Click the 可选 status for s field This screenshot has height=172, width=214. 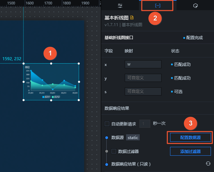tap(178, 91)
